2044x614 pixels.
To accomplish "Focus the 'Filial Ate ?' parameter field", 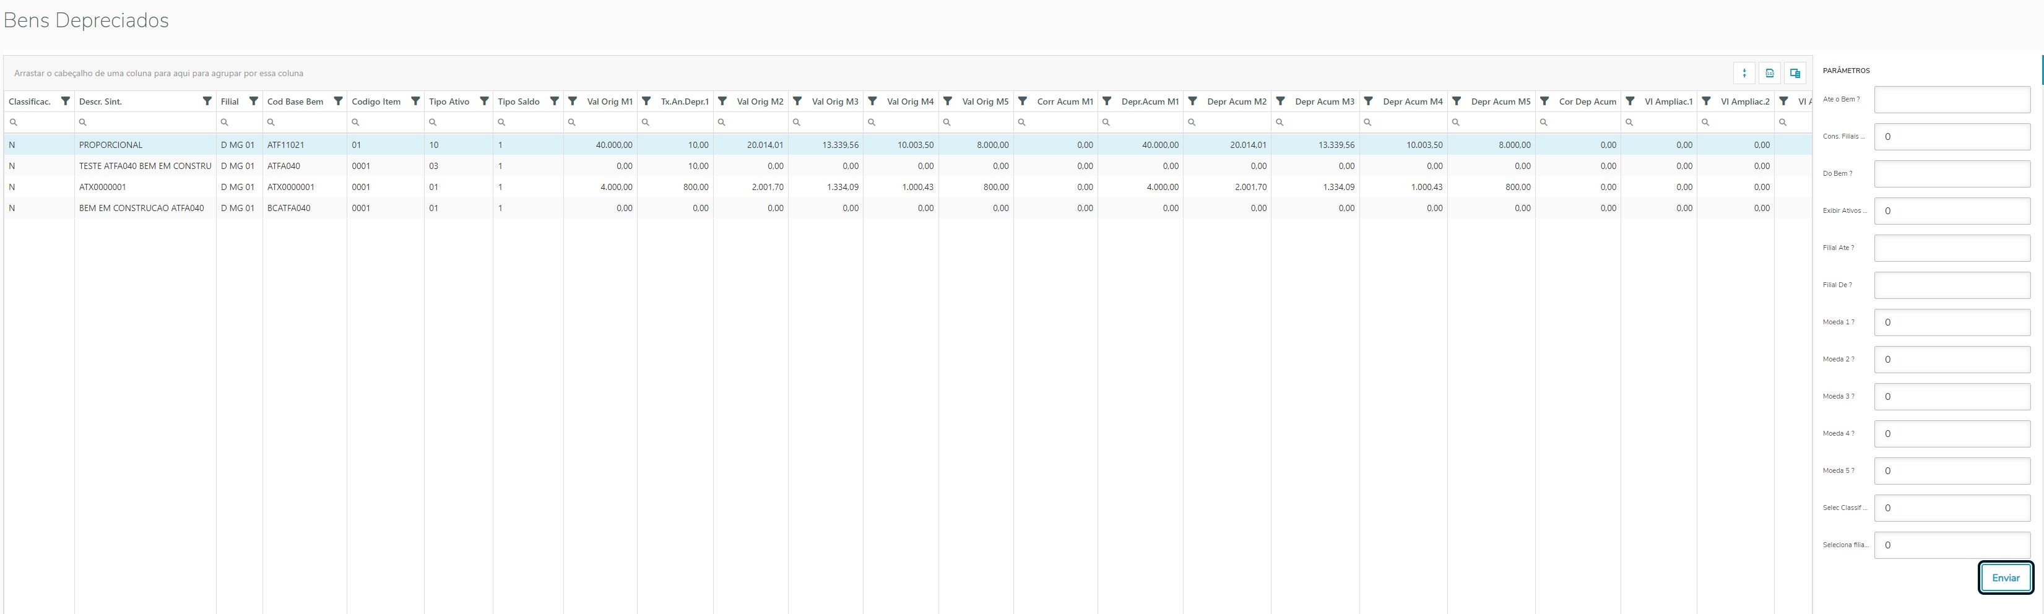I will (x=1952, y=248).
